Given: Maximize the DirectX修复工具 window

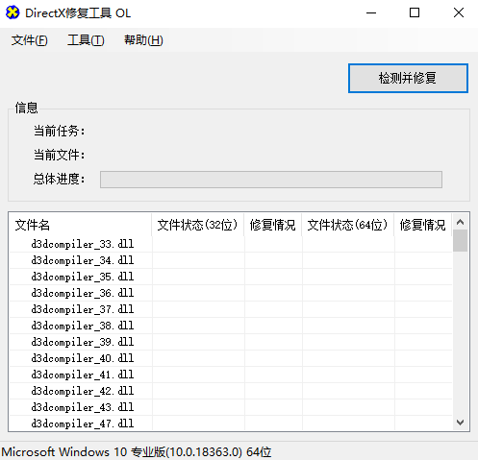Looking at the screenshot, I should click(415, 12).
